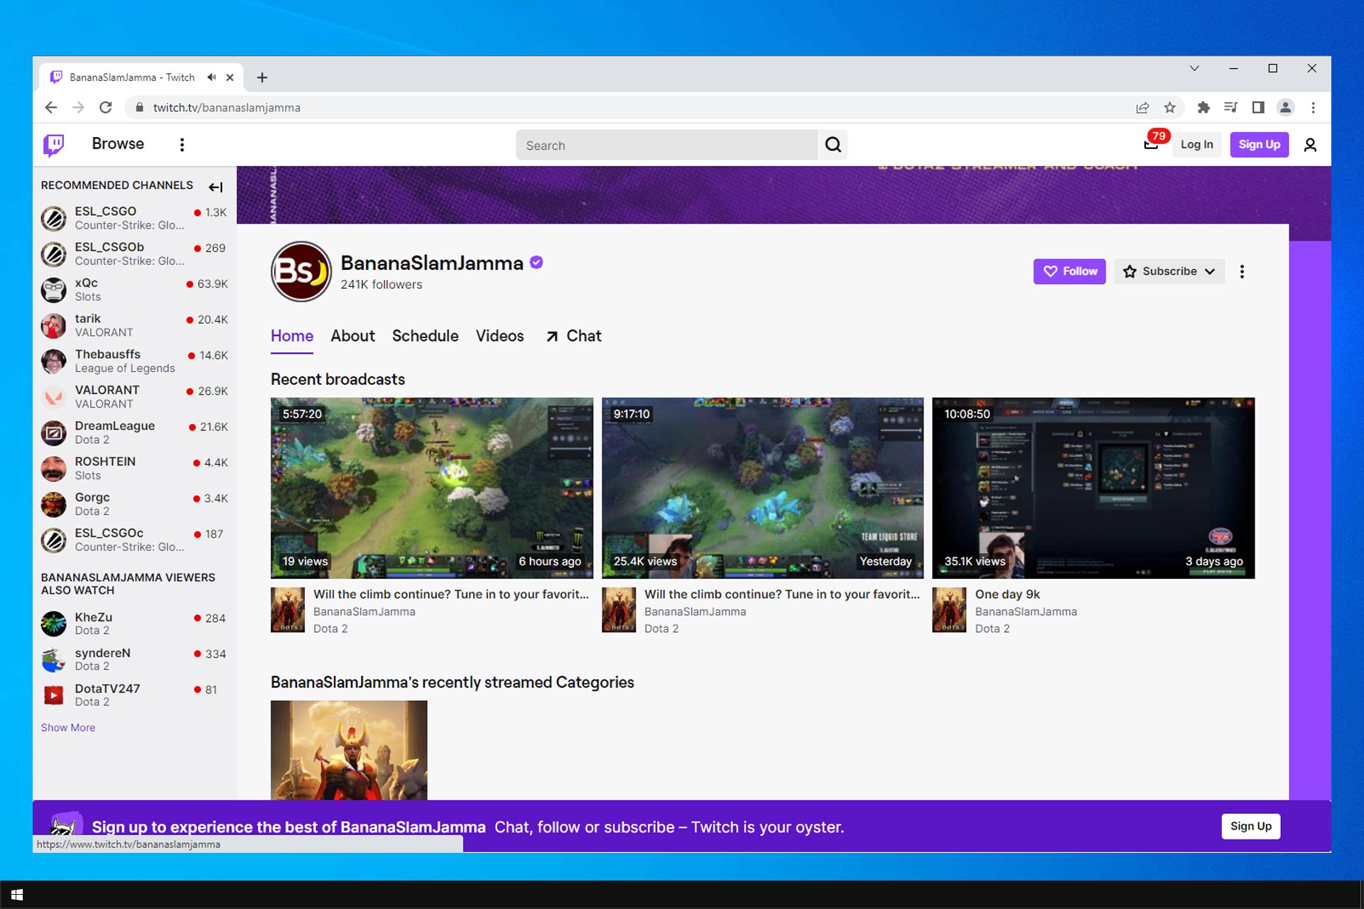1364x909 pixels.
Task: Switch to the About tab
Action: (352, 336)
